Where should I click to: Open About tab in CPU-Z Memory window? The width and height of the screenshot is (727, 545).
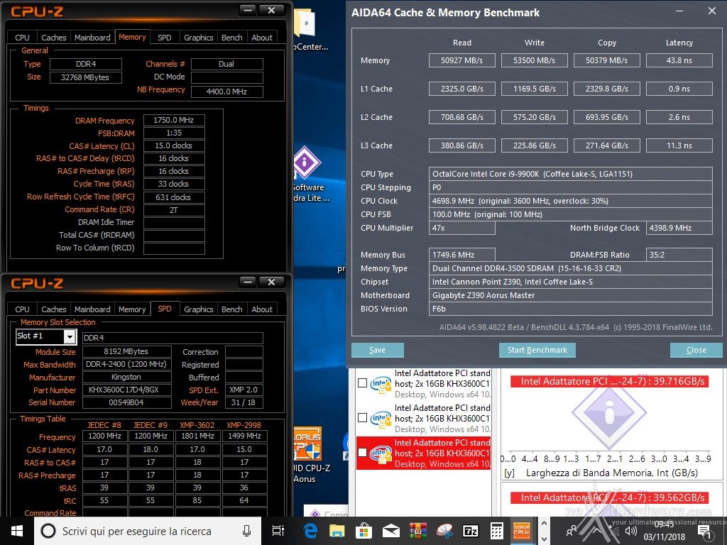pyautogui.click(x=262, y=38)
